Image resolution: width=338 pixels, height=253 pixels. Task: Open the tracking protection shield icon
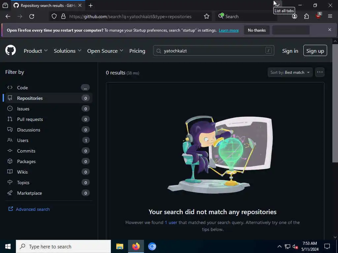tap(54, 16)
